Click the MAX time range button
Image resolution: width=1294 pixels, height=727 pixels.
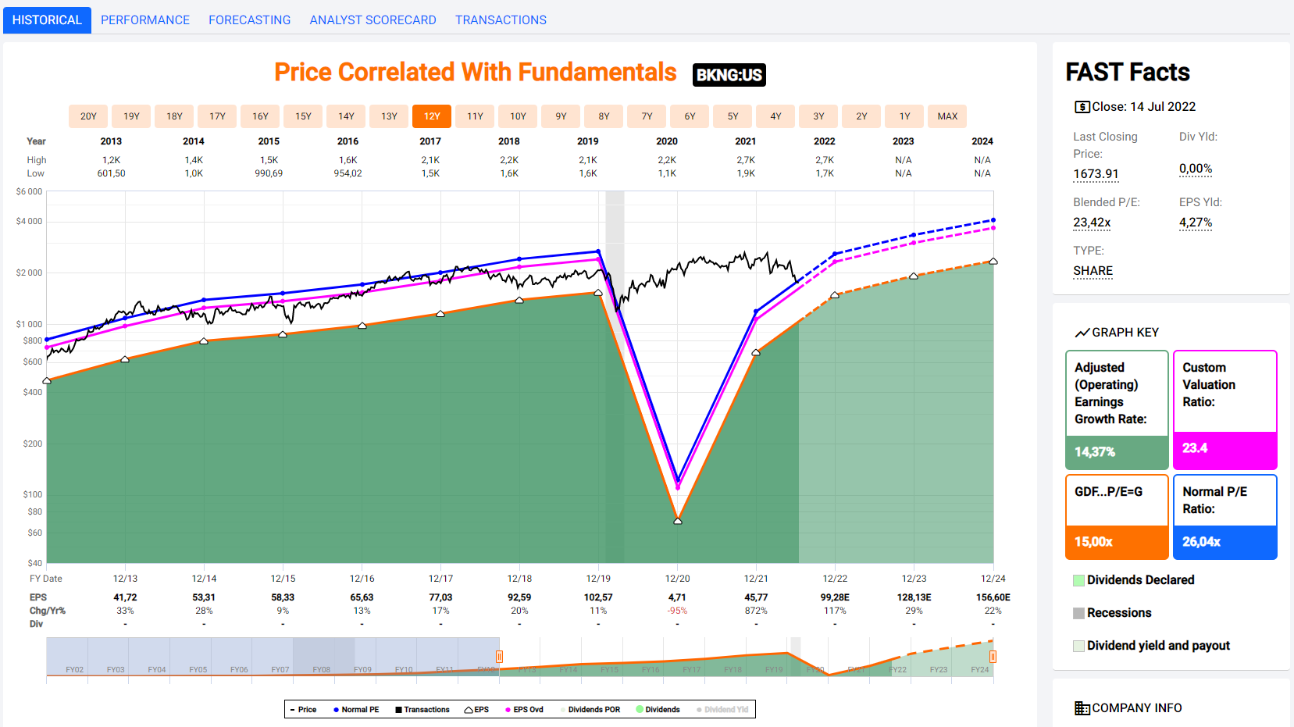point(947,116)
